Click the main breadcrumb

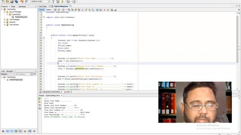click(x=68, y=92)
